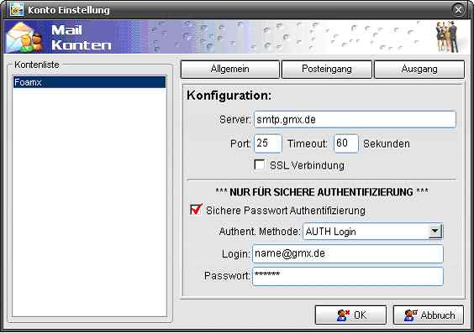This screenshot has height=333, width=474.
Task: Click the Timeout field showing 60
Action: coord(345,143)
